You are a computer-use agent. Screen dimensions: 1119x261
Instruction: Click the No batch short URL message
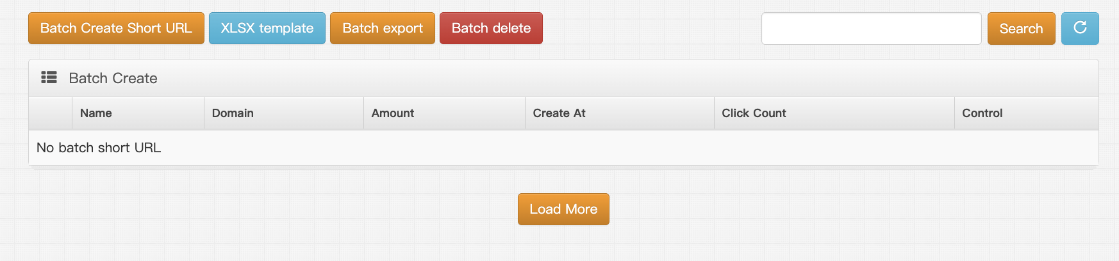99,148
